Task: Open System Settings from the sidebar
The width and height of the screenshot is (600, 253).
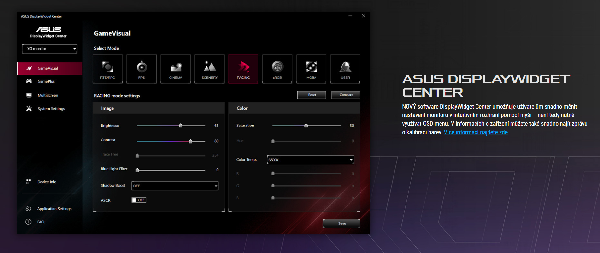Action: point(51,109)
